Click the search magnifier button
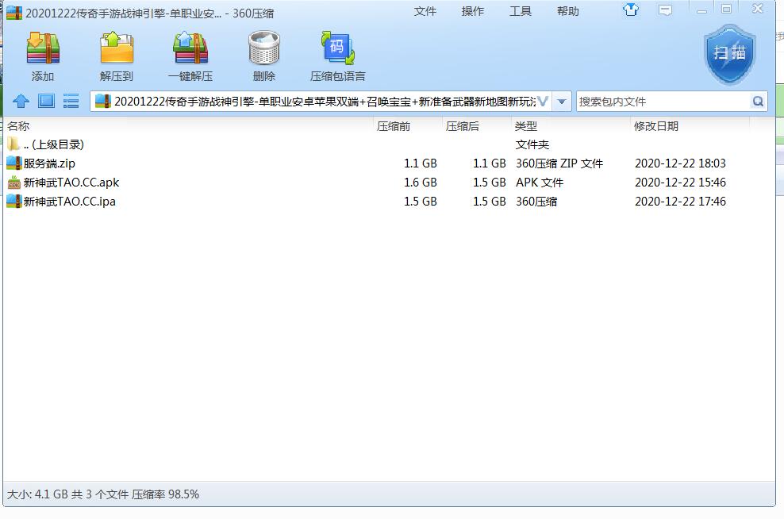 [x=758, y=102]
